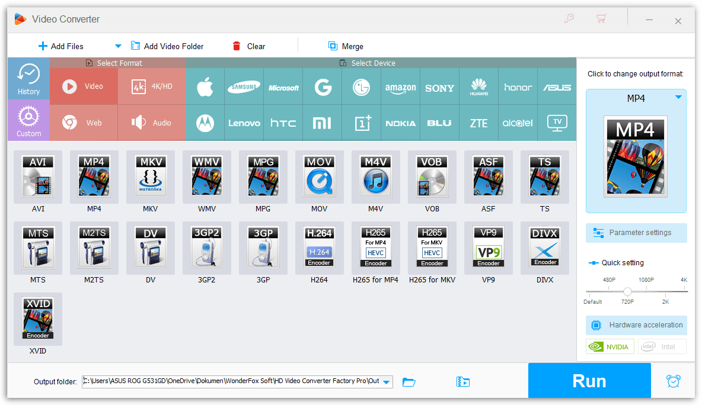
Task: Open the OnePlus device category
Action: (361, 123)
